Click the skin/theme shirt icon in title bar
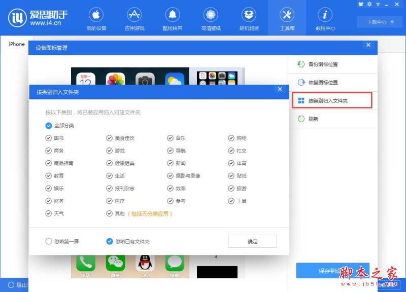 tap(361, 4)
